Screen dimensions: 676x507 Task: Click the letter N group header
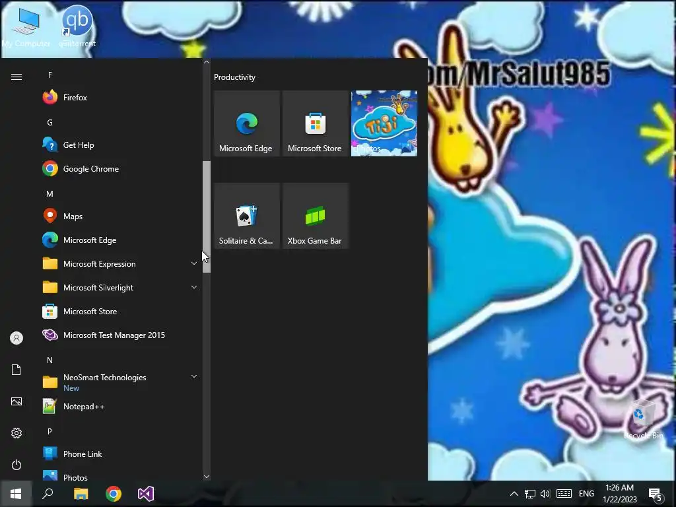pyautogui.click(x=50, y=360)
